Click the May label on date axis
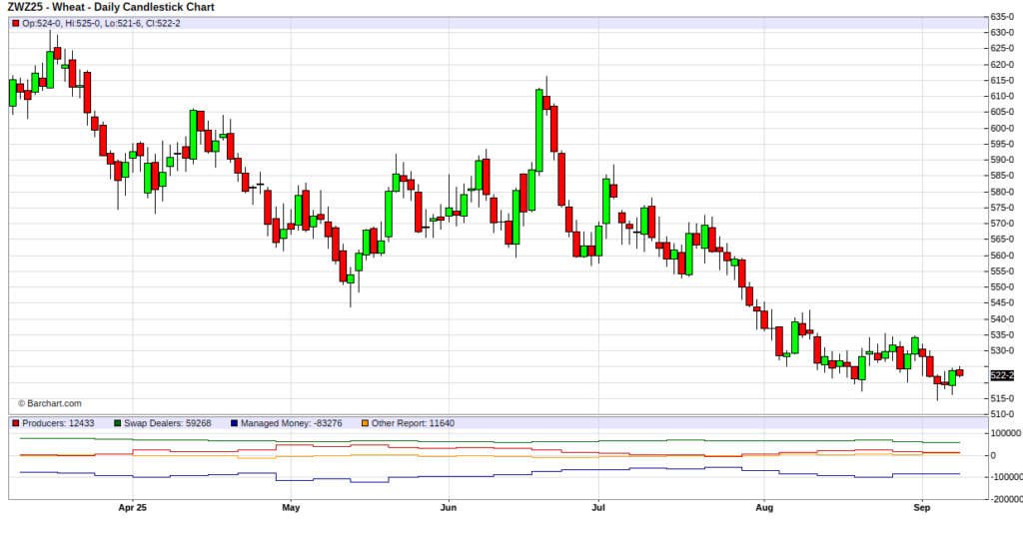Image resolution: width=1023 pixels, height=533 pixels. pyautogui.click(x=291, y=507)
